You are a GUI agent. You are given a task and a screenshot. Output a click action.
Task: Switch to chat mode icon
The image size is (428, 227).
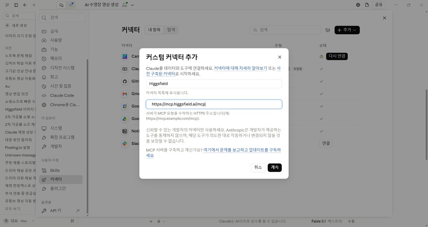coord(61,5)
